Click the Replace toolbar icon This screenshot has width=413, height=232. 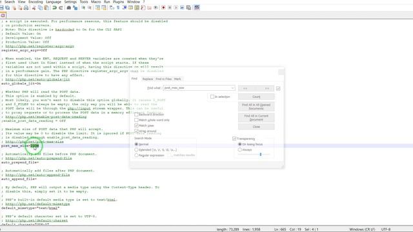tap(75, 8)
